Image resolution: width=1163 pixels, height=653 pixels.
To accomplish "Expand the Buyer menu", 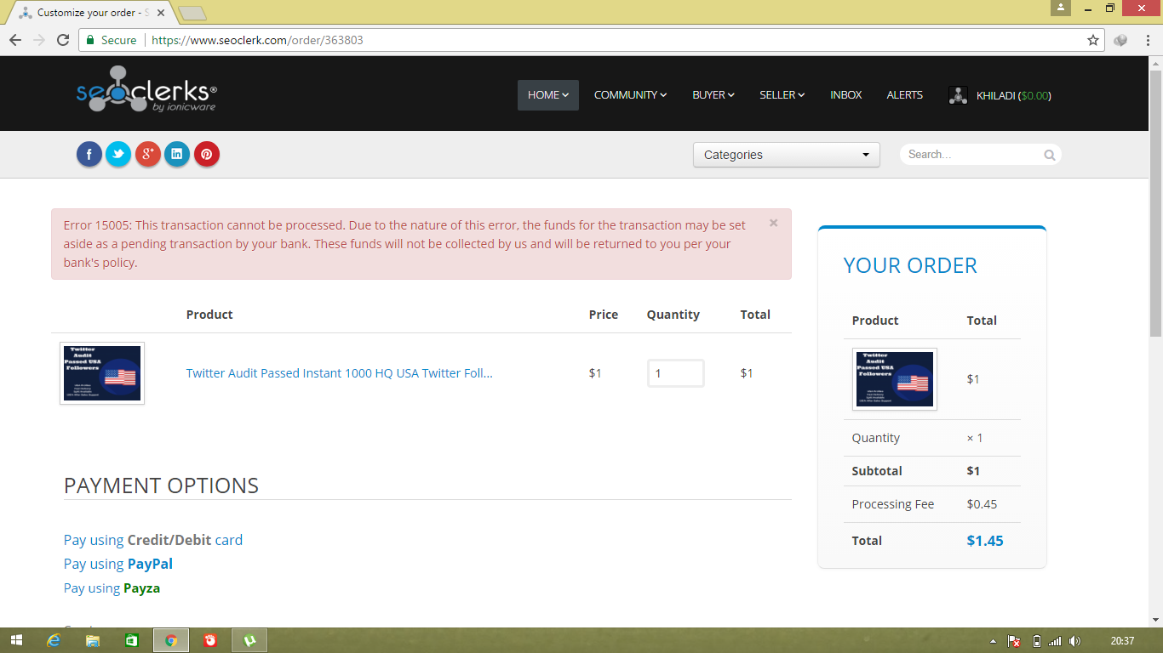I will [x=713, y=95].
